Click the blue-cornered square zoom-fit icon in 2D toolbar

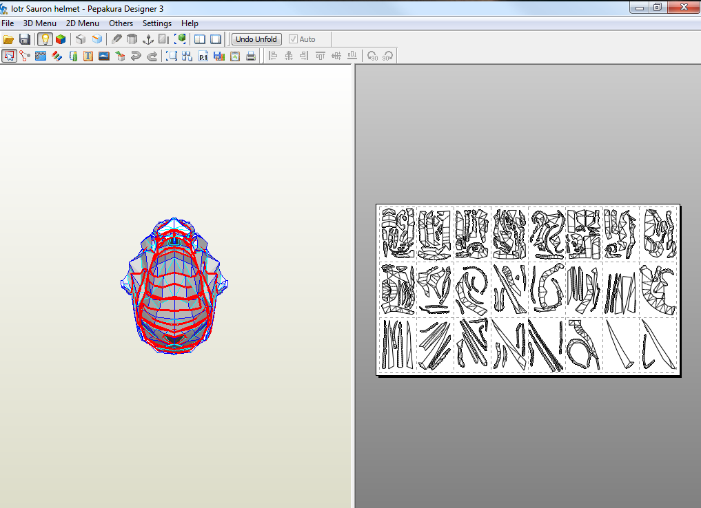point(172,56)
